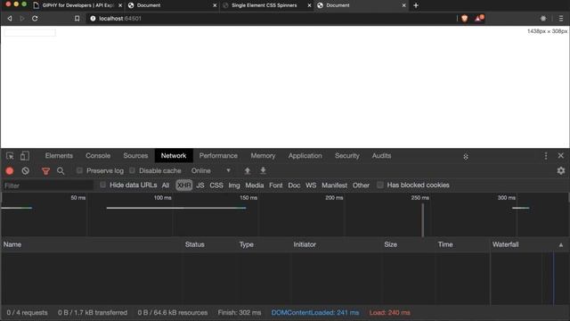Open network settings gear

pyautogui.click(x=561, y=170)
